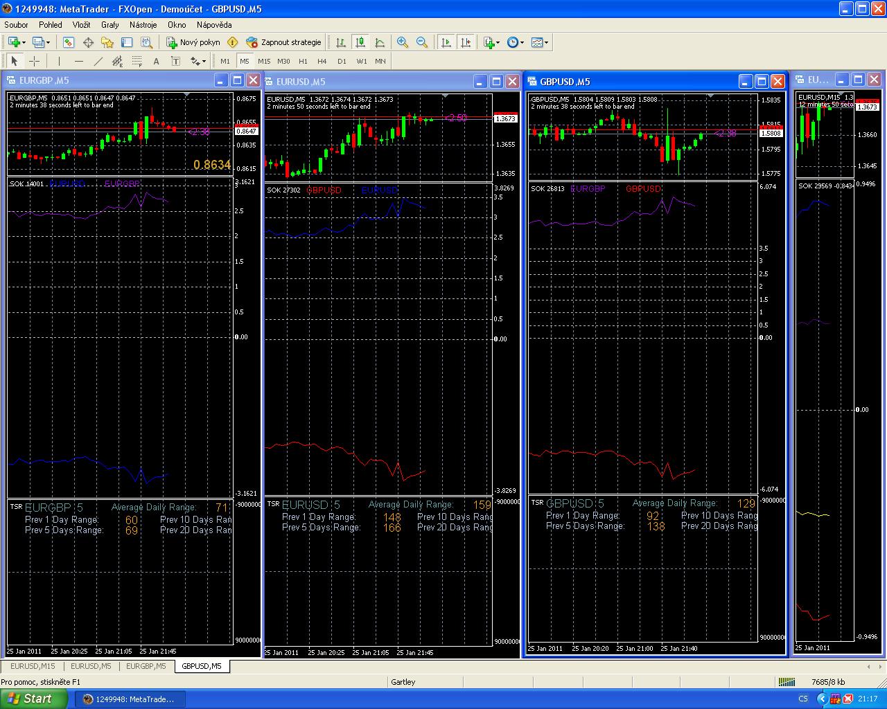Open the Nástroje menu
The height and width of the screenshot is (709, 887).
coord(143,25)
